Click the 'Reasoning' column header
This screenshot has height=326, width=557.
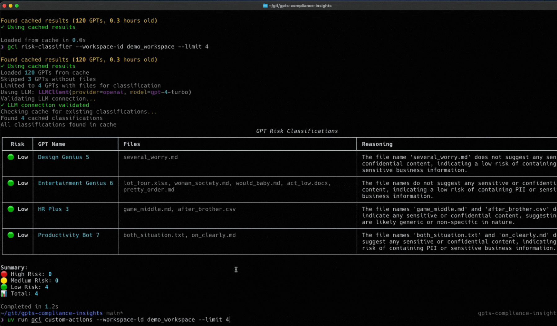point(377,144)
